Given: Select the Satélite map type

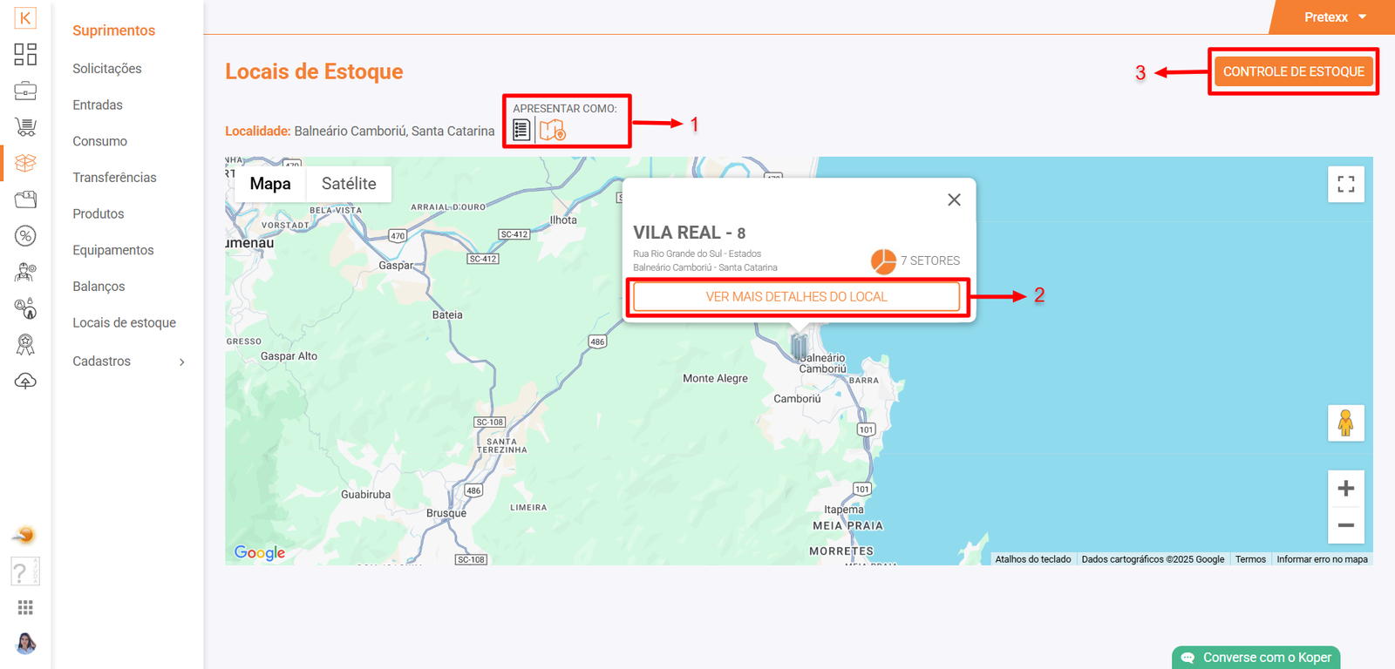Looking at the screenshot, I should point(349,184).
